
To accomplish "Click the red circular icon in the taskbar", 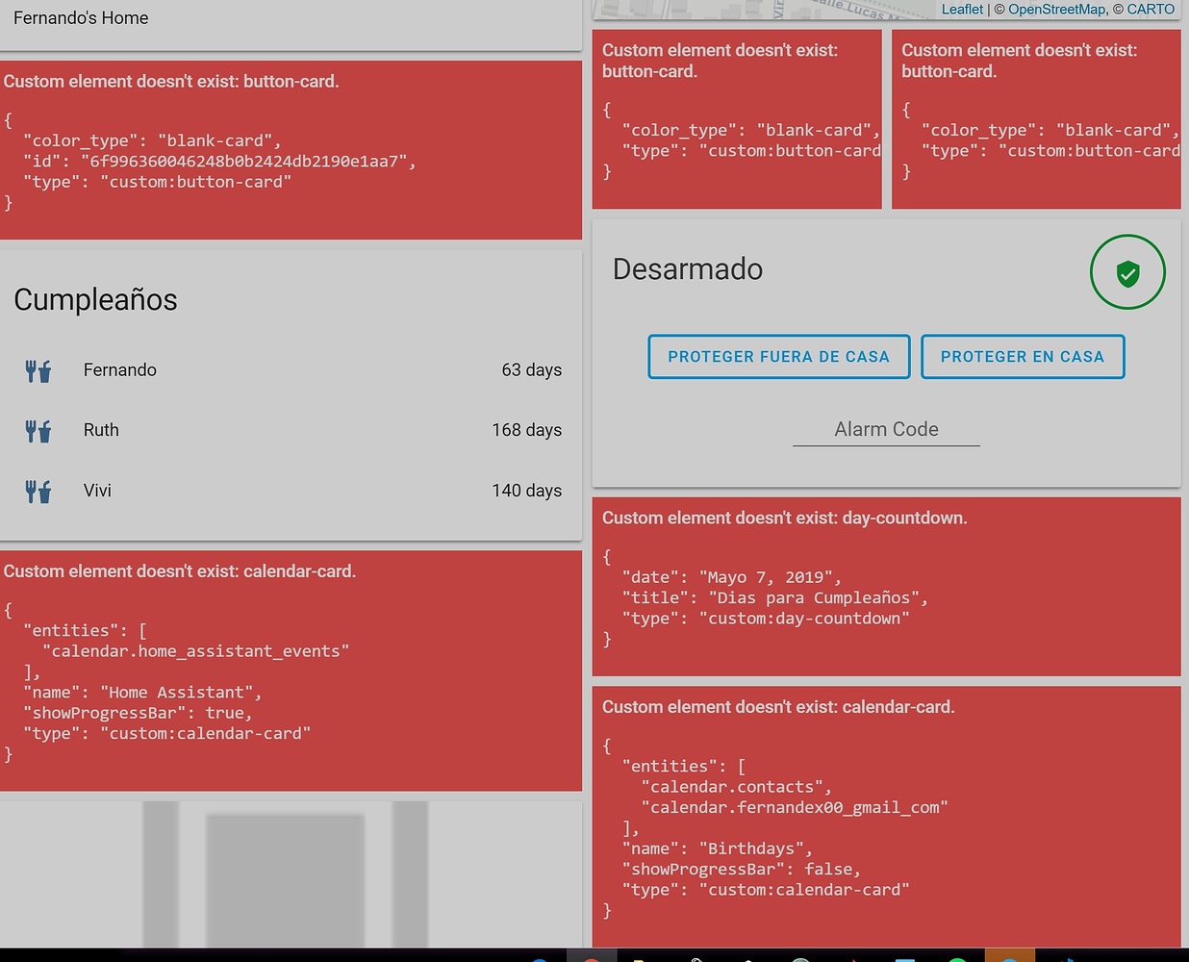I will [x=594, y=957].
